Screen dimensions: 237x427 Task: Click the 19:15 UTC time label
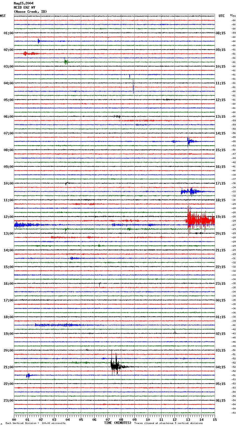point(221,217)
